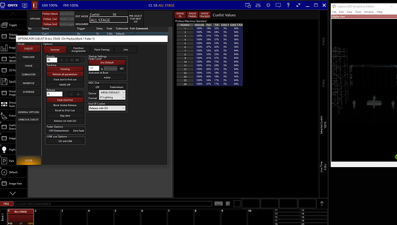The image size is (397, 225).
Task: Click the red FREE indicator
Action: (6, 204)
